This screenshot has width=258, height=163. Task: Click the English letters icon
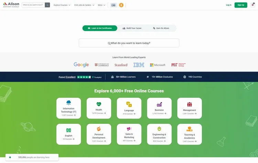(x=68, y=130)
